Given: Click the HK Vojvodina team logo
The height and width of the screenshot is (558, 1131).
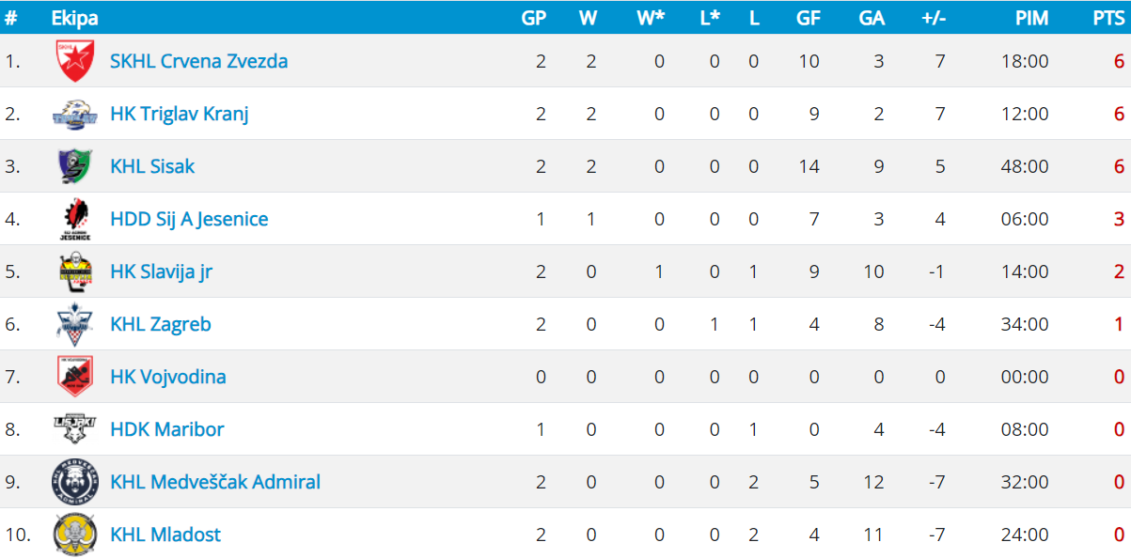Looking at the screenshot, I should (73, 377).
